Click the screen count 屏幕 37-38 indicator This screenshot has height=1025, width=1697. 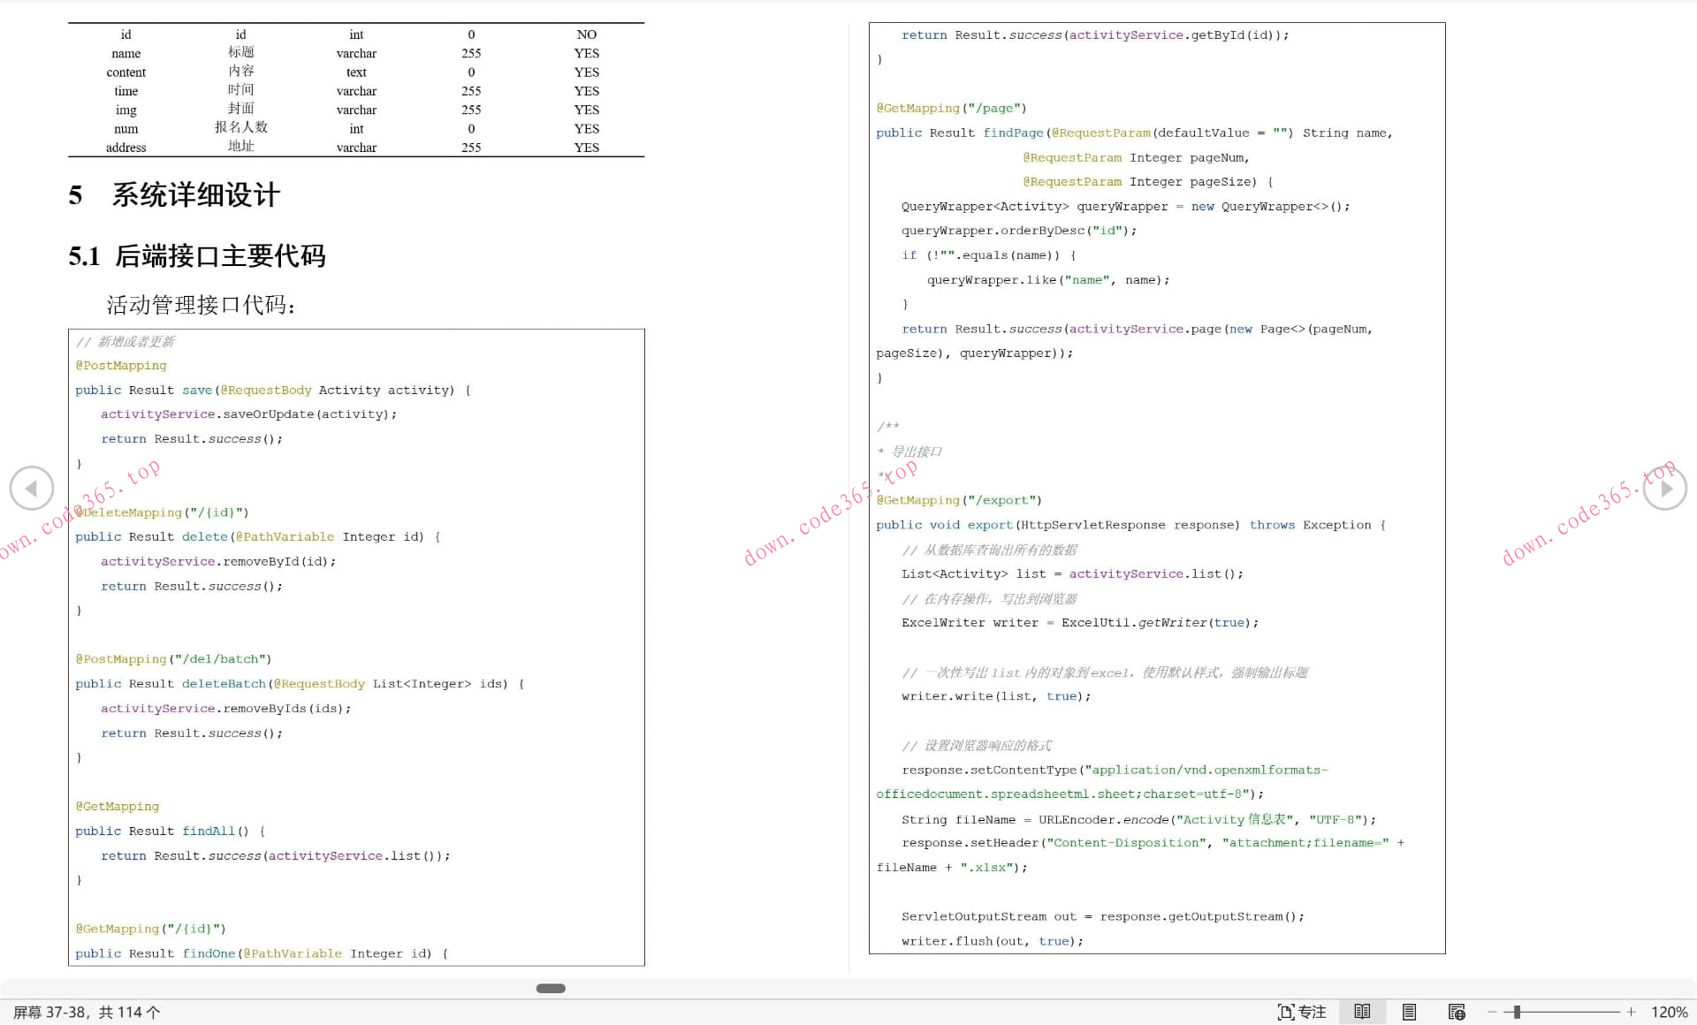[86, 1012]
